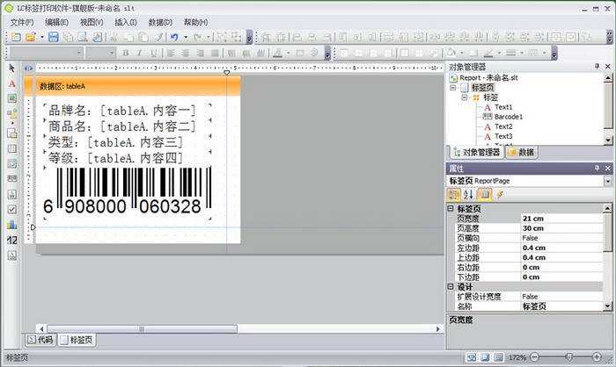The width and height of the screenshot is (616, 367).
Task: Collapse the 标签 tree node
Action: point(465,97)
